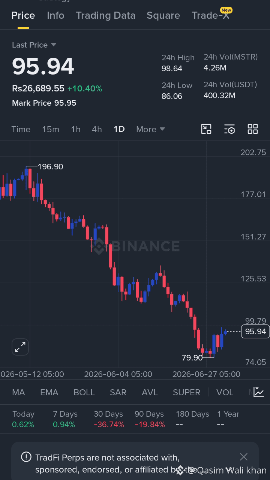Tap the 24h Vol(USDT) value 400.32M
Image resolution: width=270 pixels, height=480 pixels.
[219, 96]
